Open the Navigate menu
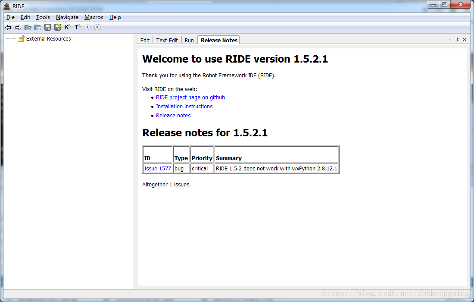 67,17
